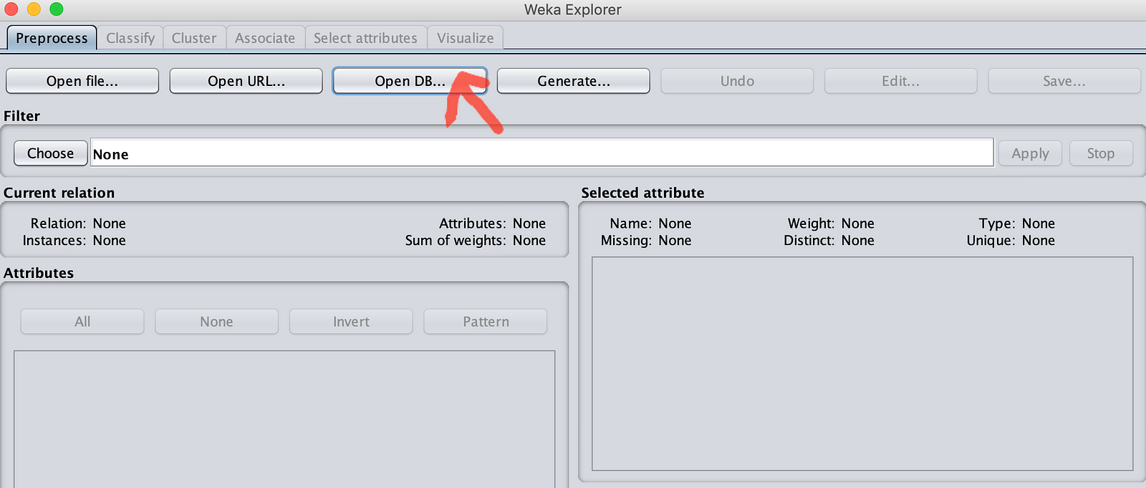Click the Pattern button

[x=486, y=322]
